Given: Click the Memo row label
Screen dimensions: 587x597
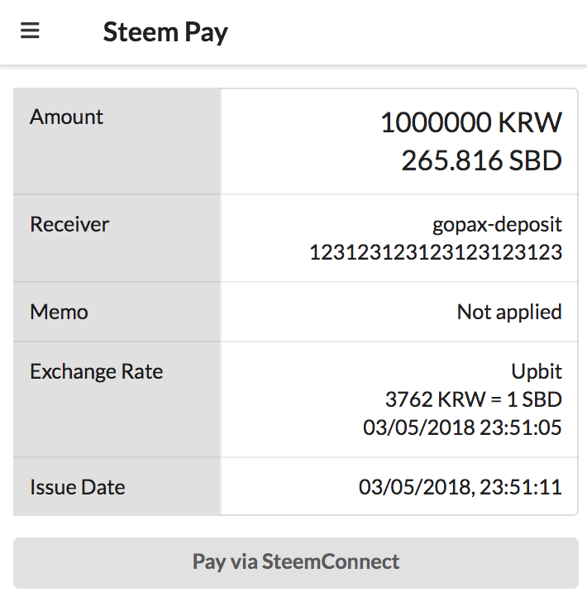Looking at the screenshot, I should point(59,312).
